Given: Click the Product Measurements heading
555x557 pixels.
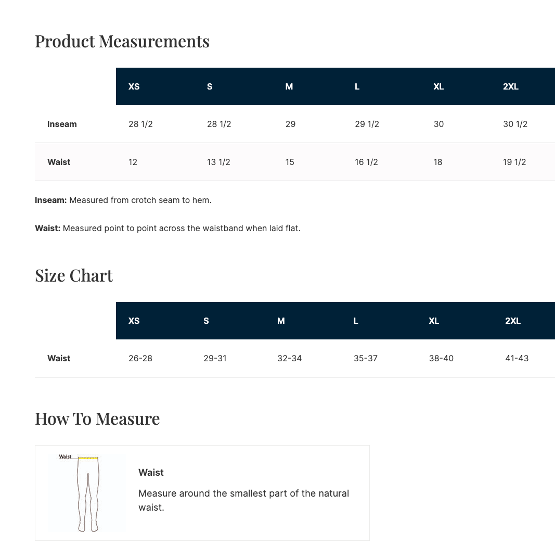Looking at the screenshot, I should [122, 41].
